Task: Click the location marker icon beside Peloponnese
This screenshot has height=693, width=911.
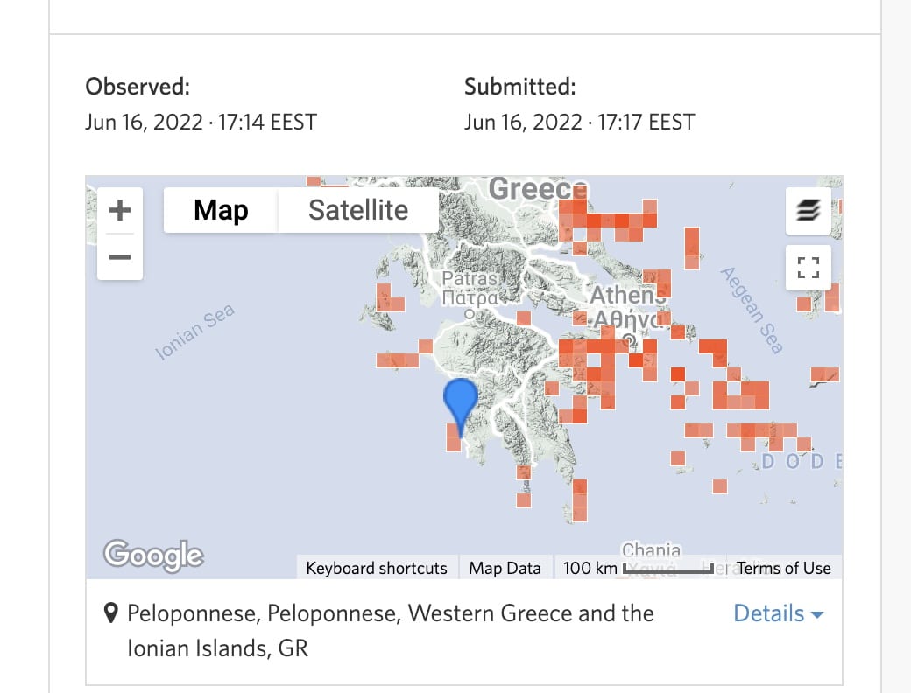Action: click(x=110, y=613)
